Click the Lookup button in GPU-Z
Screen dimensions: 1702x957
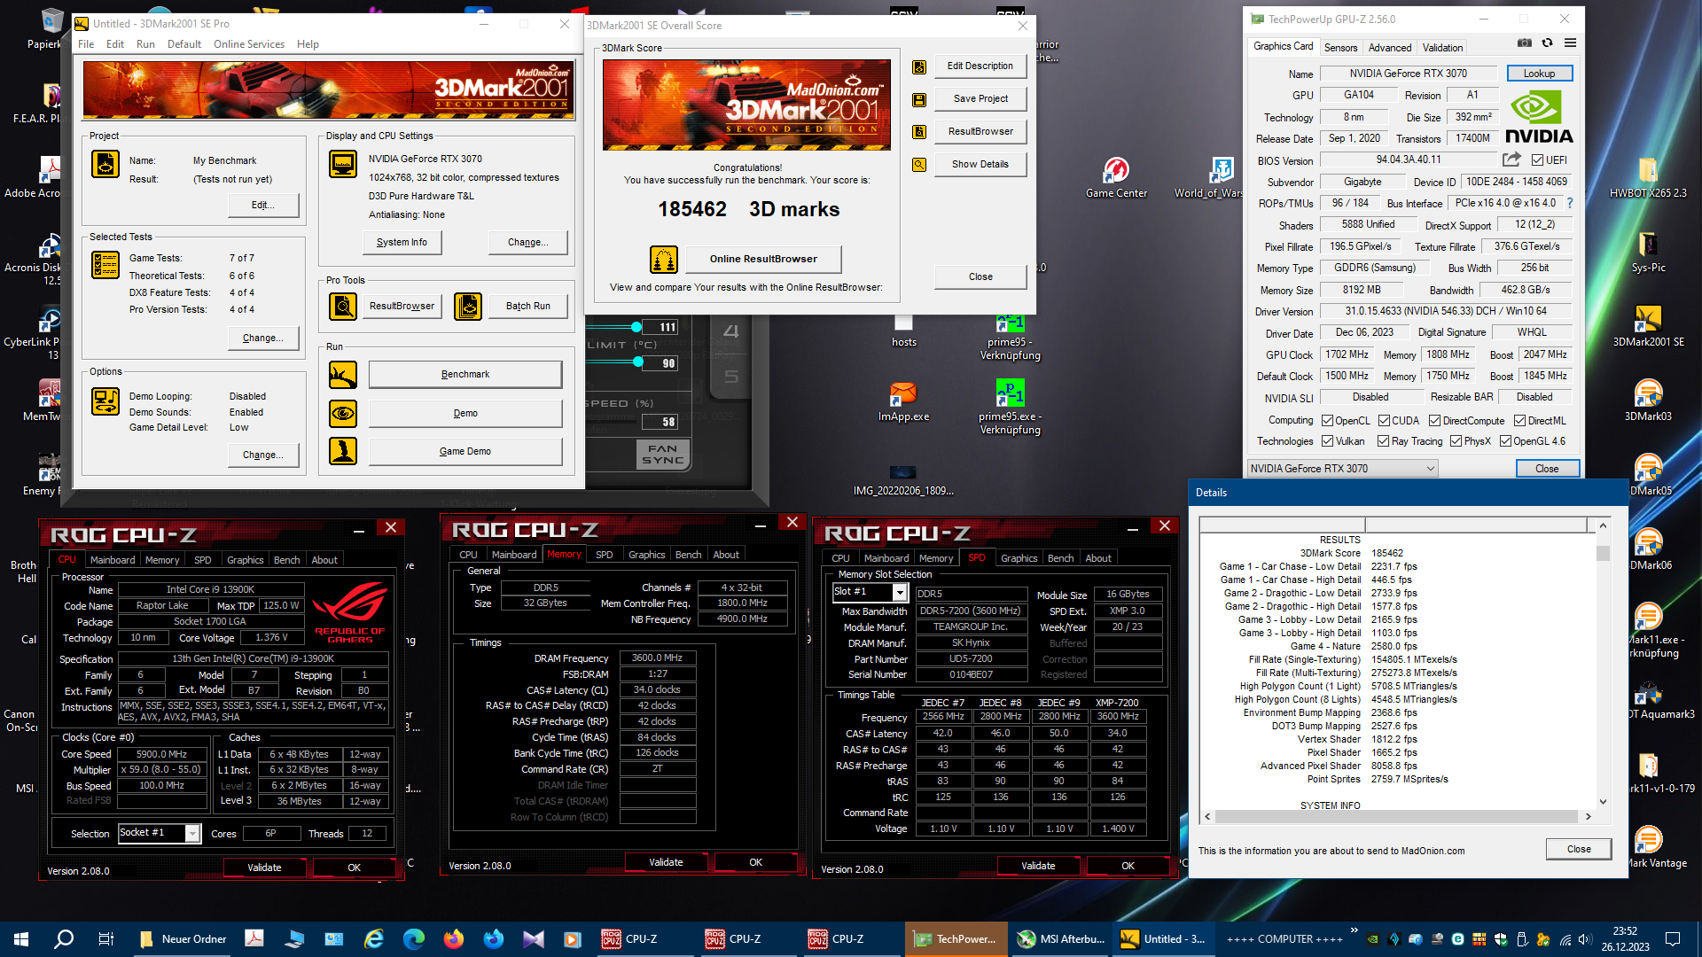1539,74
